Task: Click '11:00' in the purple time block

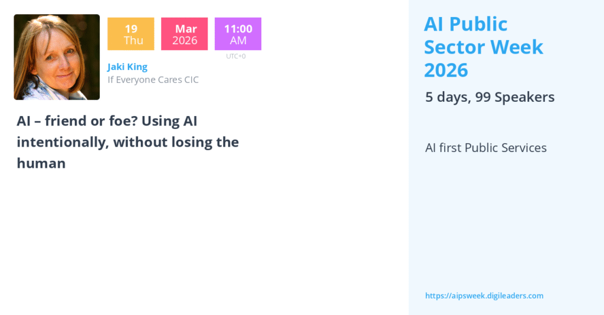Action: click(x=238, y=29)
